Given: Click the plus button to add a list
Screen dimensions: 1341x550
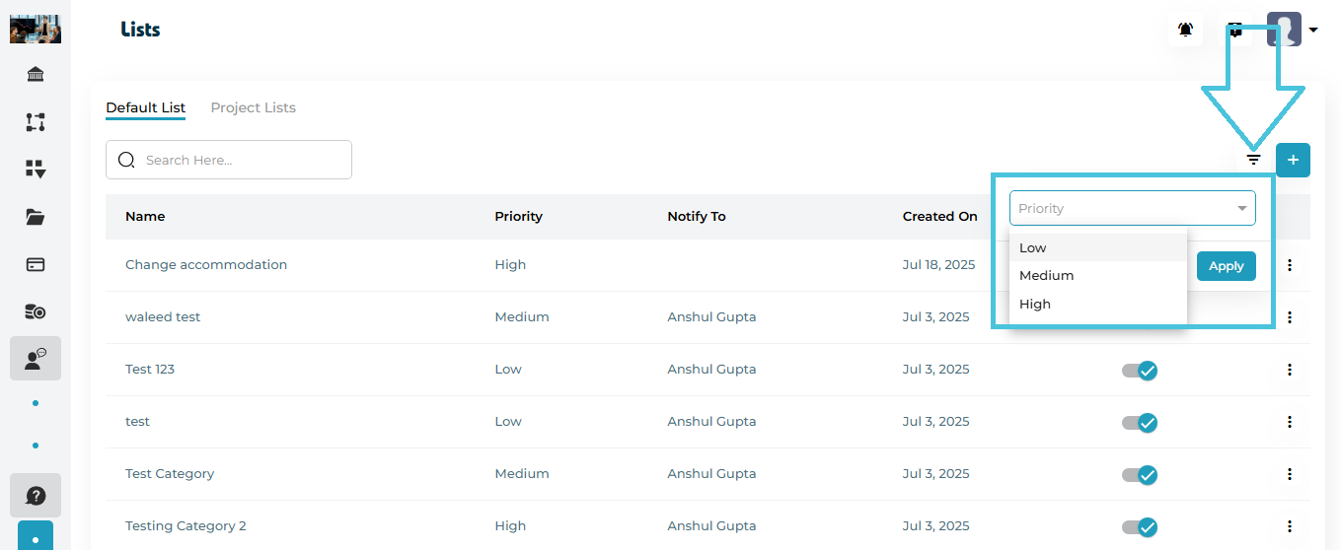Looking at the screenshot, I should coord(1293,160).
